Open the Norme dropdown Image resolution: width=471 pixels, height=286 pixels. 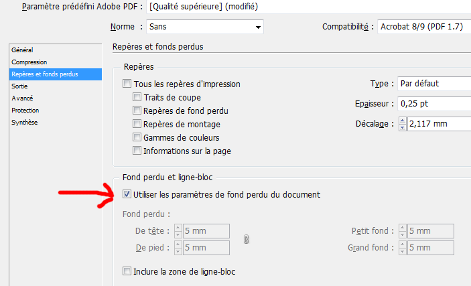click(205, 27)
